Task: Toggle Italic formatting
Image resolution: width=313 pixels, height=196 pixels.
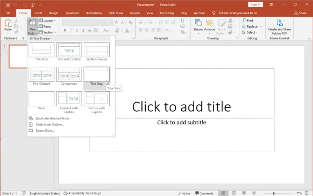Action: pyautogui.click(x=71, y=30)
